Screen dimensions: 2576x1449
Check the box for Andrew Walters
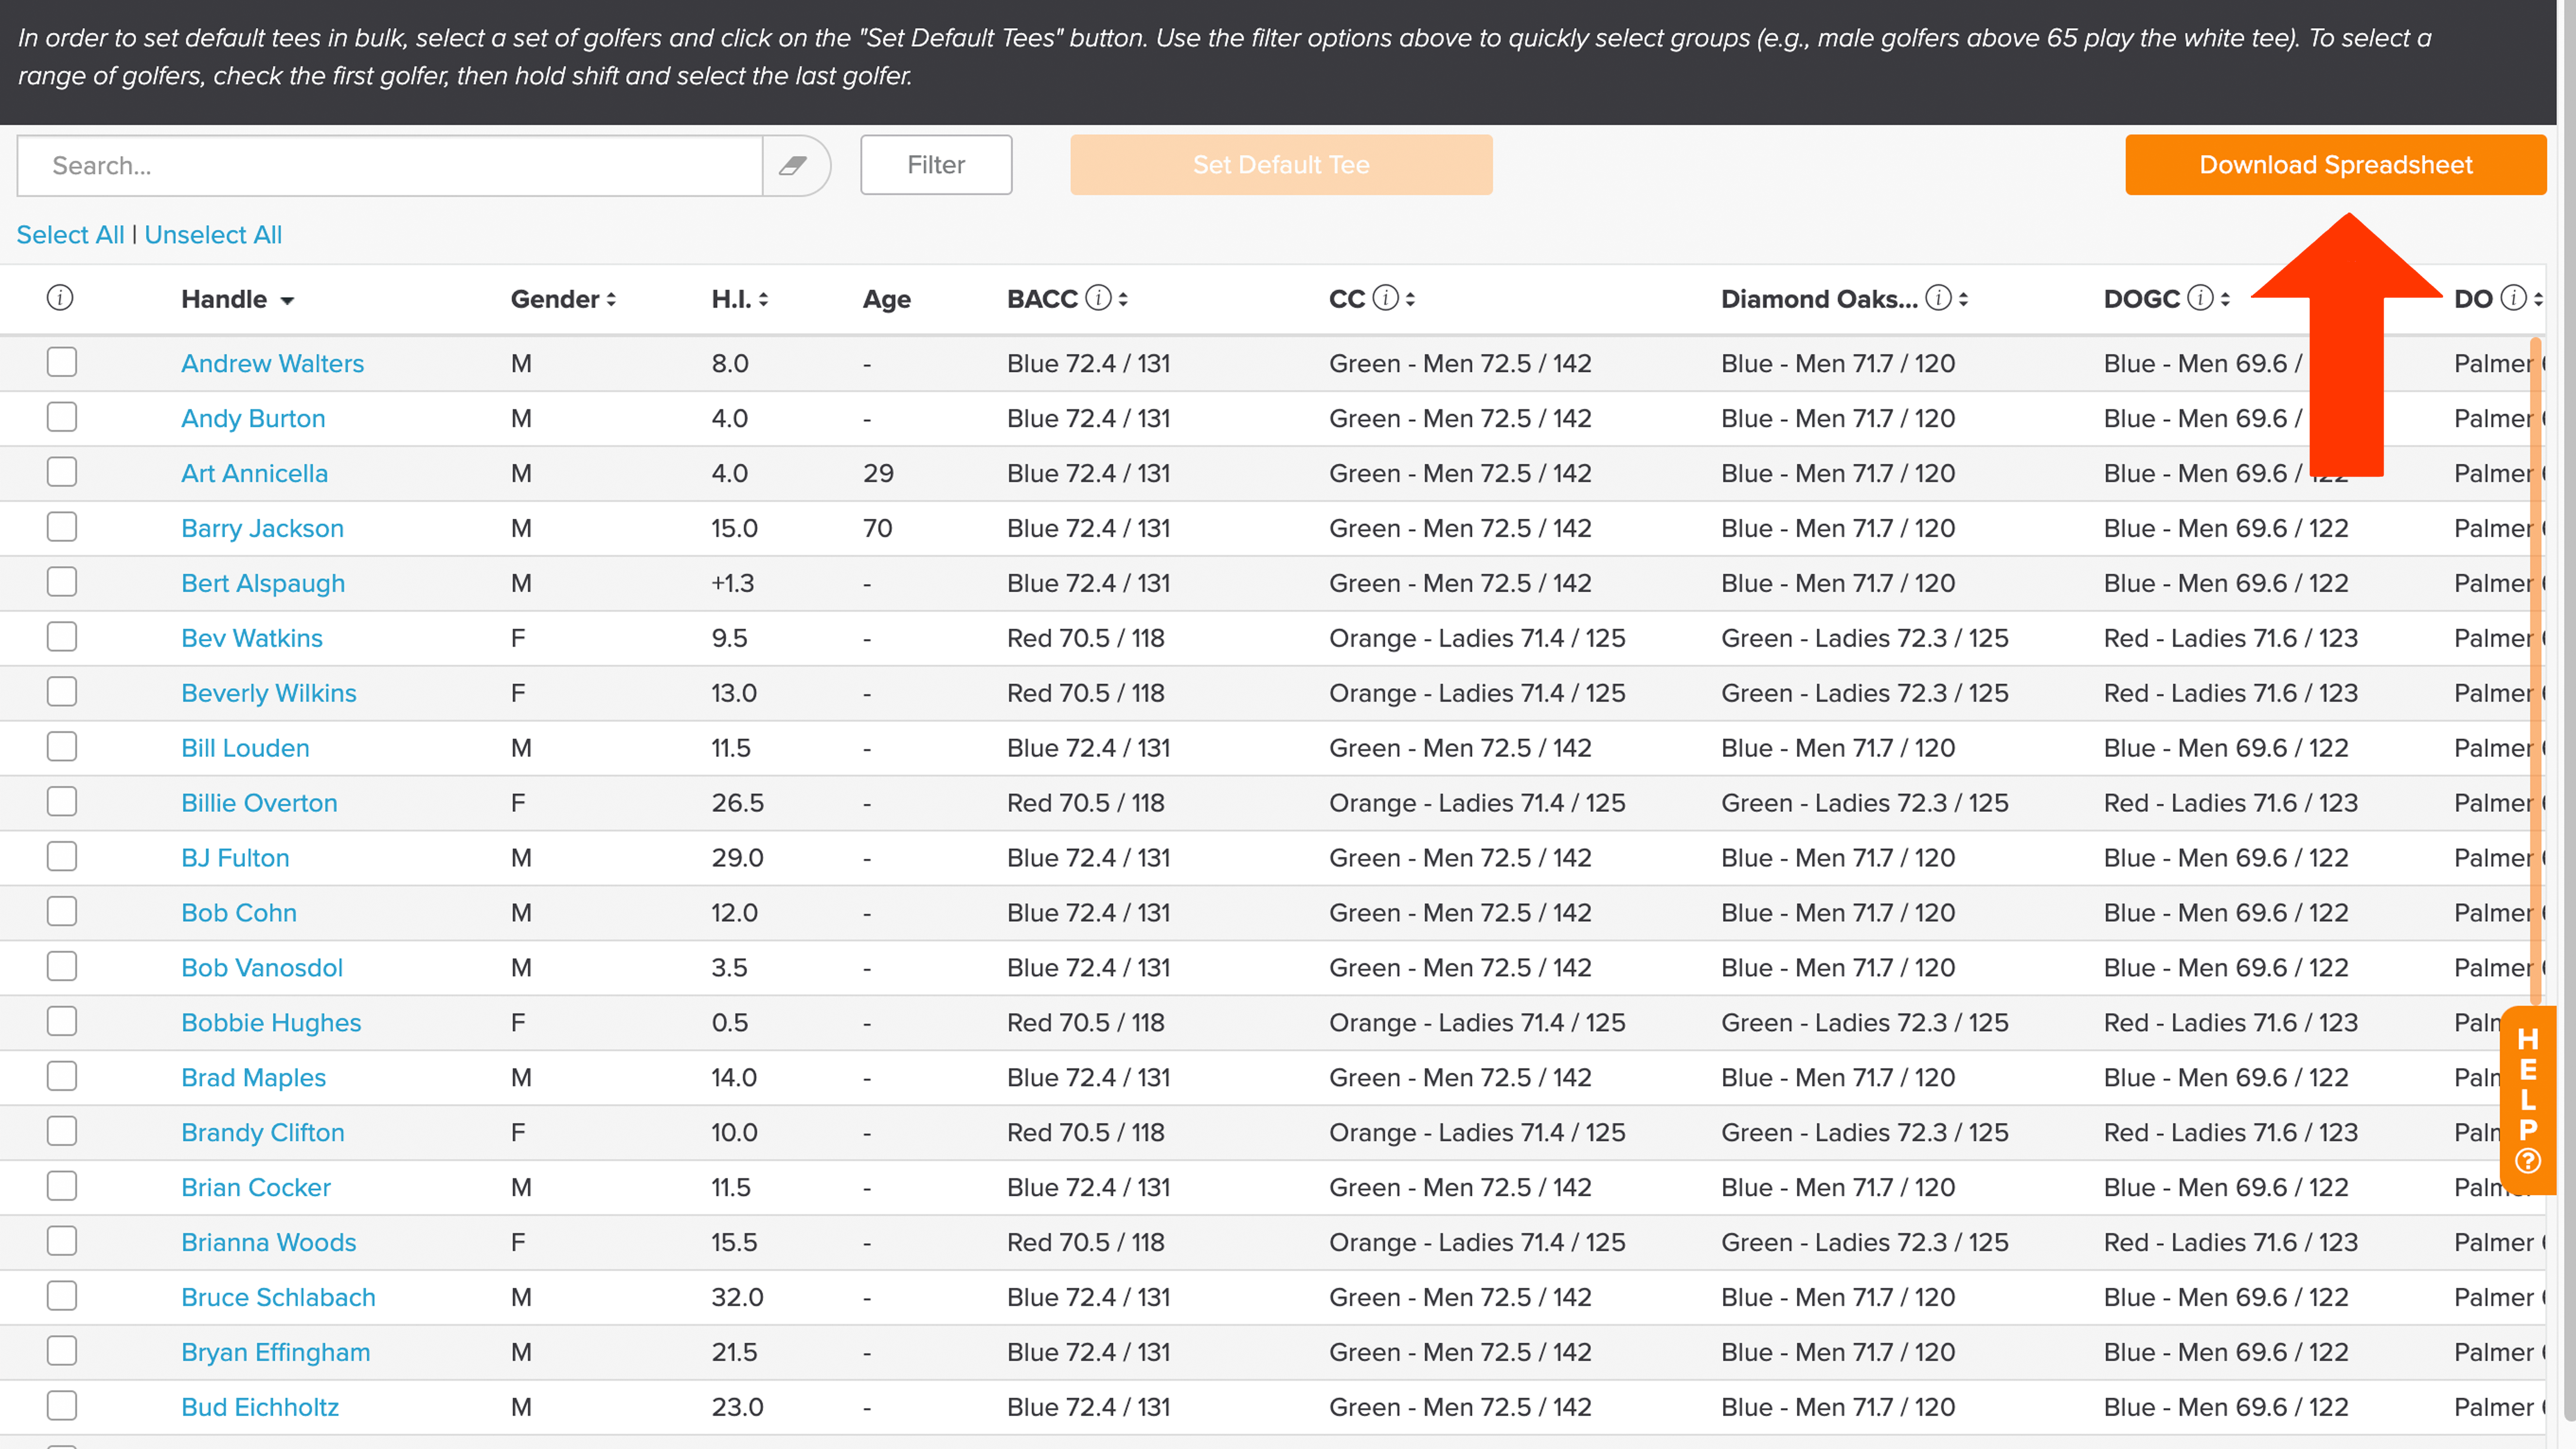pyautogui.click(x=62, y=362)
